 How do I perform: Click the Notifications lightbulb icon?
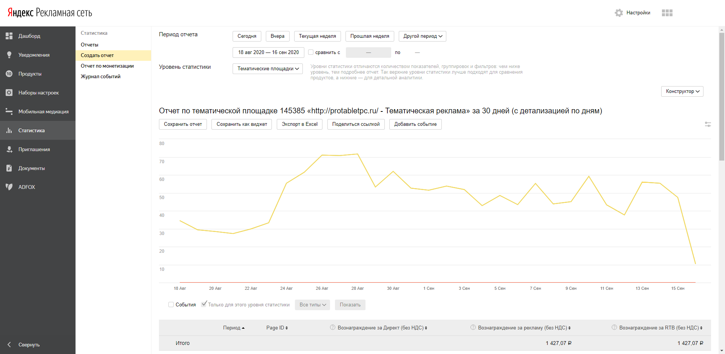point(9,55)
